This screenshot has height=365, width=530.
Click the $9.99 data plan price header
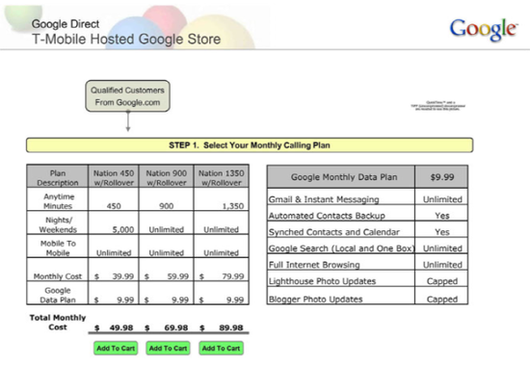[441, 177]
